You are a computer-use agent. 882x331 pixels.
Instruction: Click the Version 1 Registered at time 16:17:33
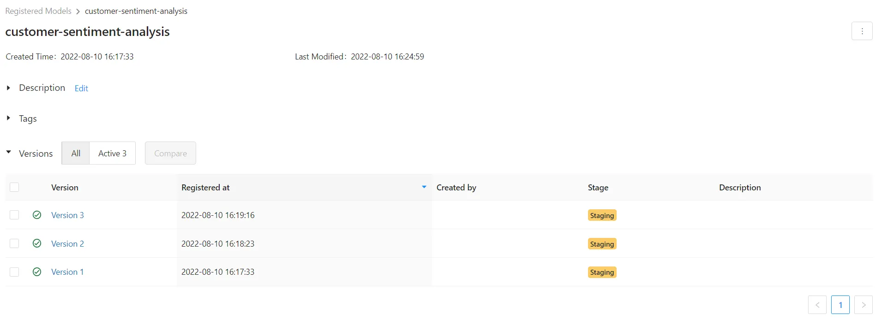pos(218,272)
